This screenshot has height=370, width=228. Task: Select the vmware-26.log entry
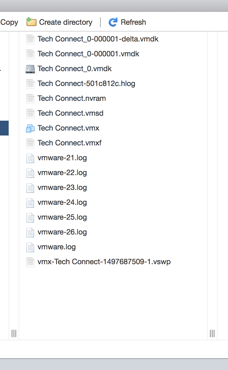62,232
